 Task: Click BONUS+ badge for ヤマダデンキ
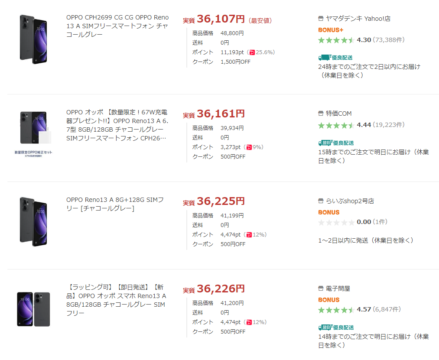(331, 30)
